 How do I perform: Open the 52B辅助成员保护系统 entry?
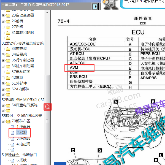pos(23,100)
